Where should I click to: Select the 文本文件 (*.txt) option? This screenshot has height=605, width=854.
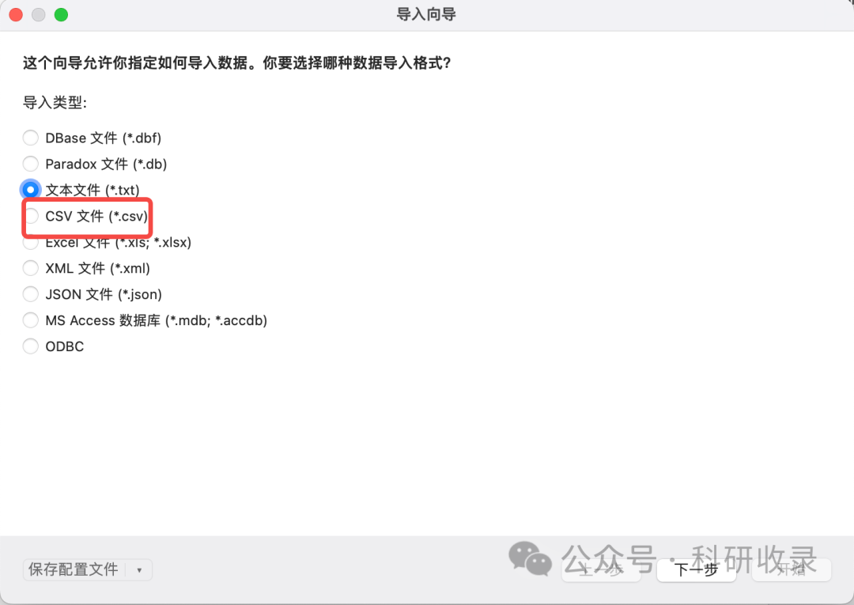[x=31, y=190]
